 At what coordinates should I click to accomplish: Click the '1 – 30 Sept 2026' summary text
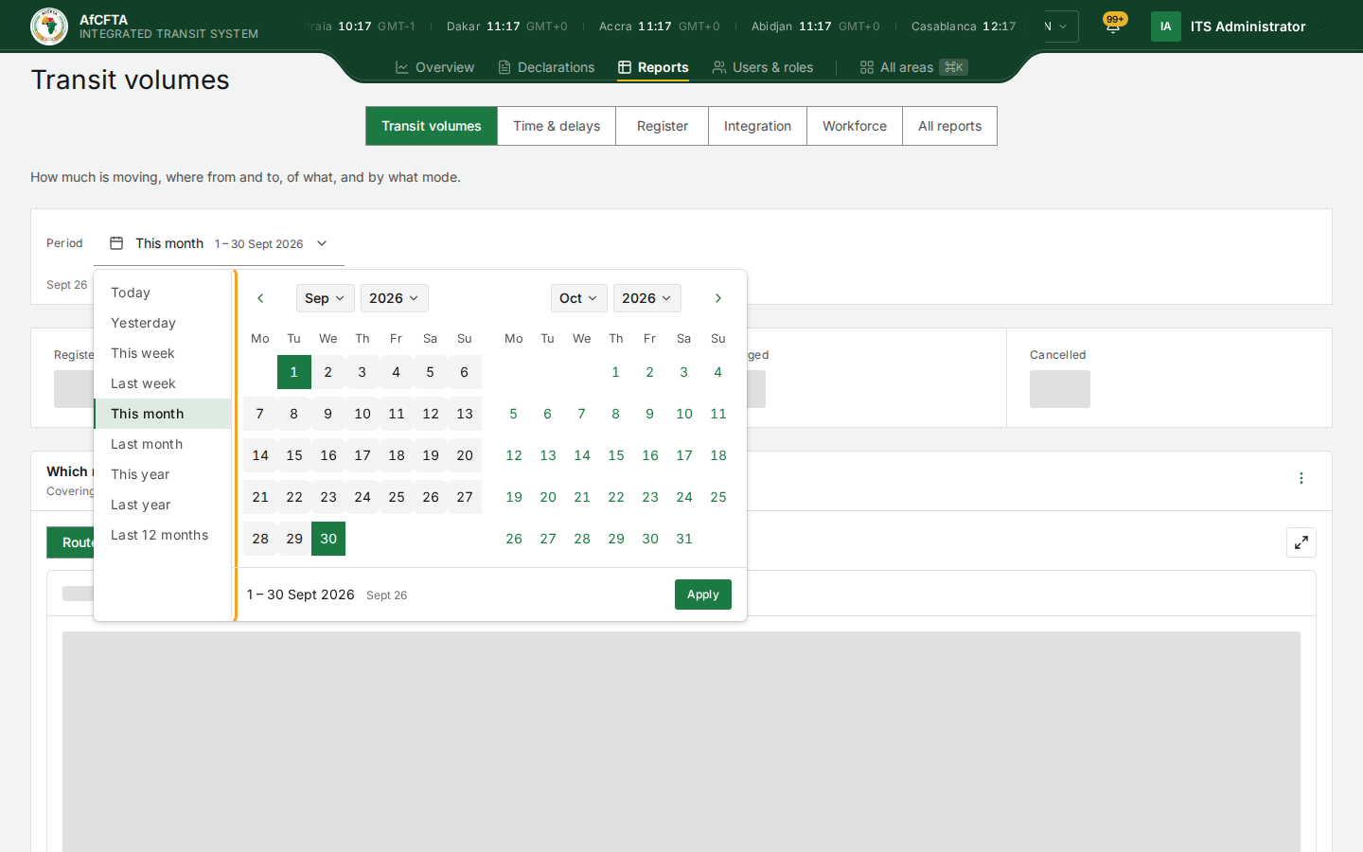[301, 595]
